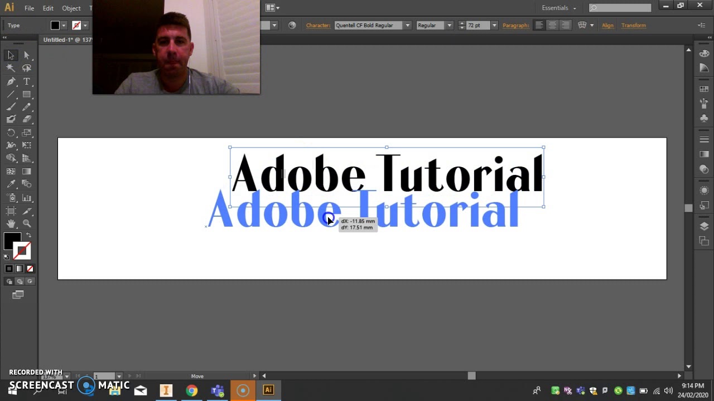Open the Make Envelope options dropdown
This screenshot has height=401, width=714.
(592, 26)
